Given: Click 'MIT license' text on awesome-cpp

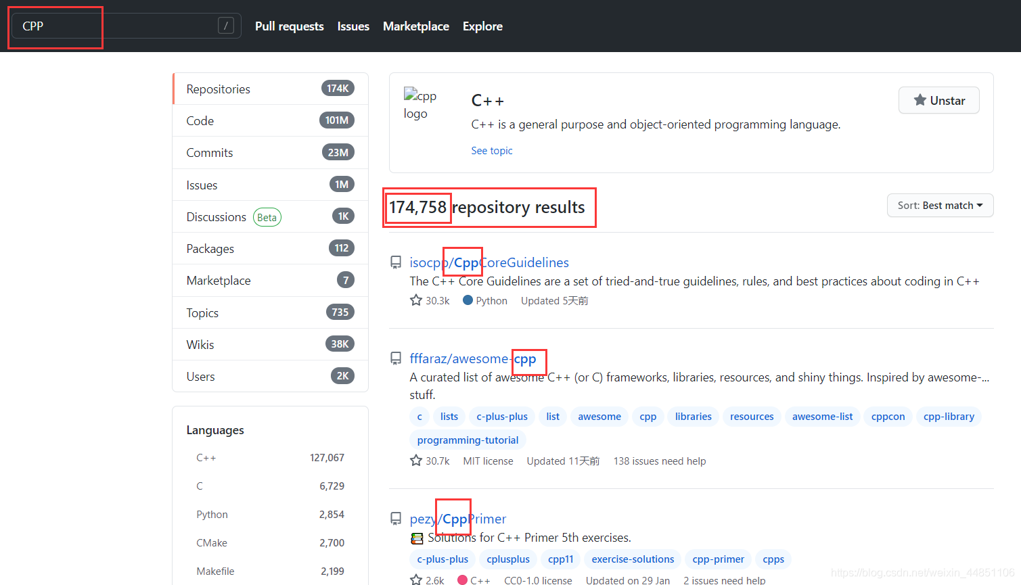Looking at the screenshot, I should [489, 461].
